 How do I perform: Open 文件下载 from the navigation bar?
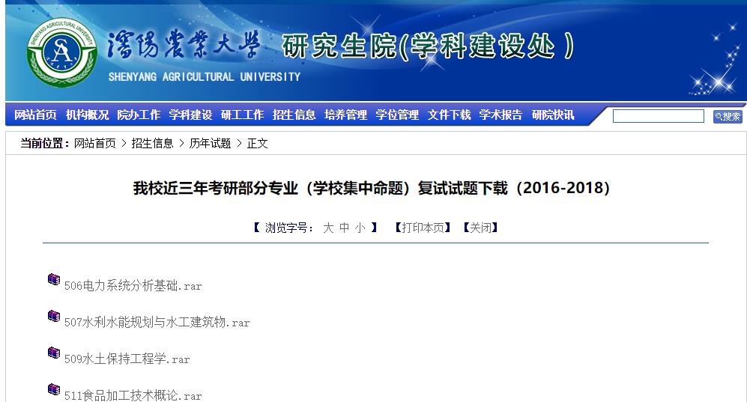click(449, 115)
